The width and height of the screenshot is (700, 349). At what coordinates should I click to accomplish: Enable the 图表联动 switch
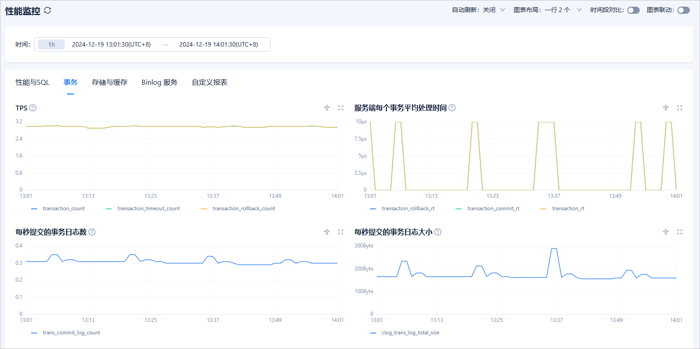684,10
